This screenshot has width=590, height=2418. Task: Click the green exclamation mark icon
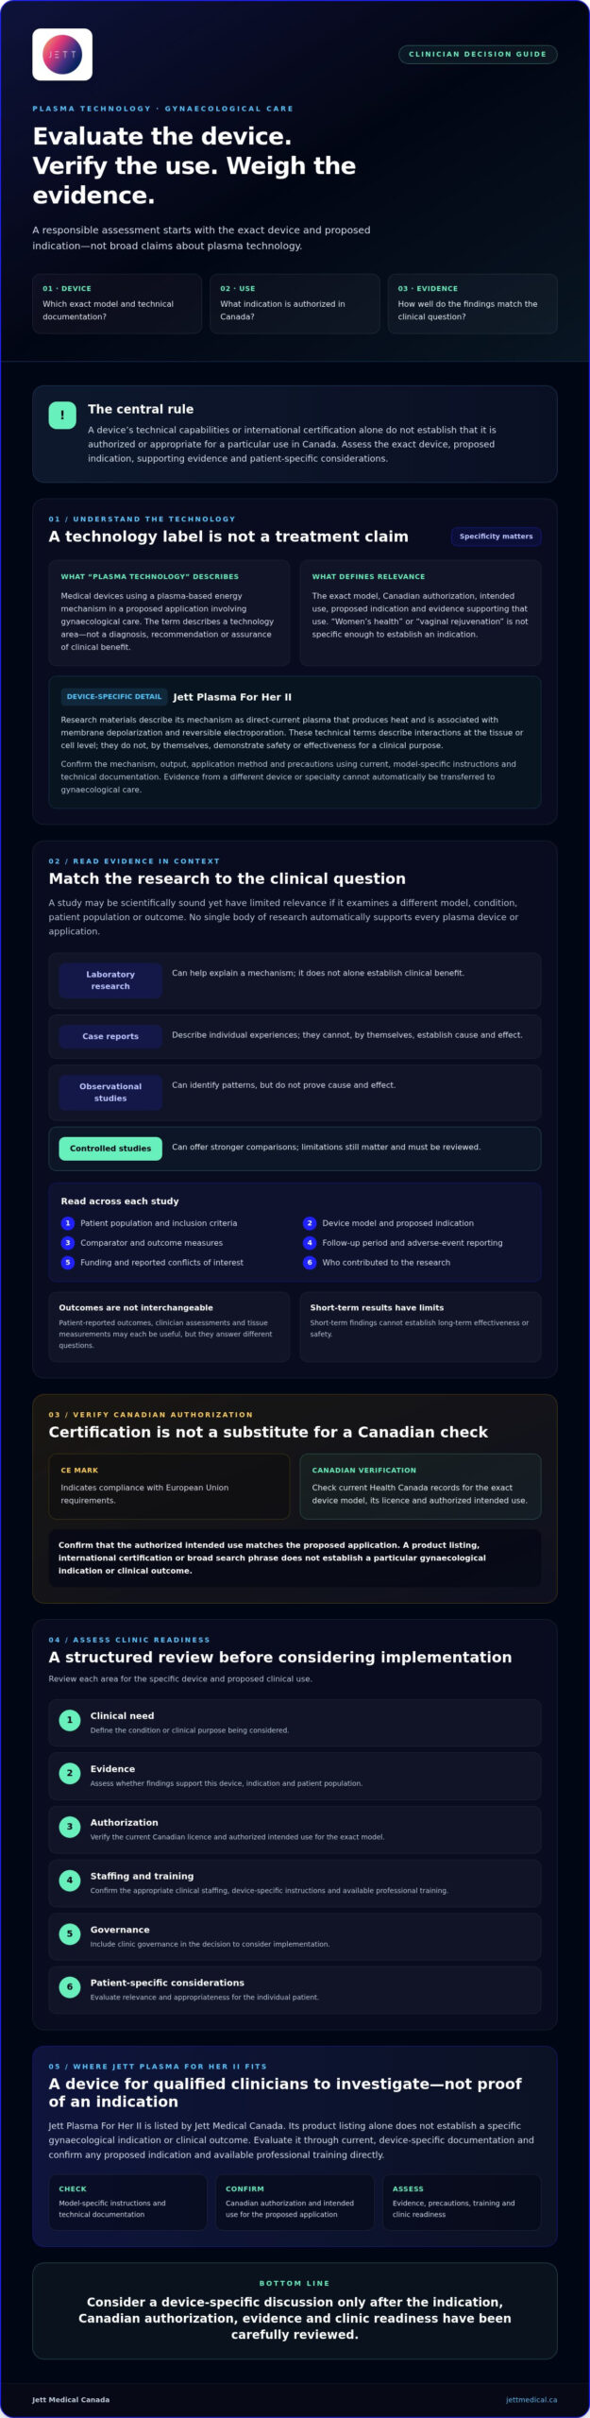[62, 415]
